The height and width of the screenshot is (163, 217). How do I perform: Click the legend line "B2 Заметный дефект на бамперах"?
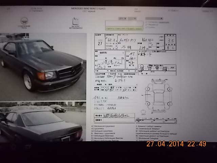tap(152, 136)
